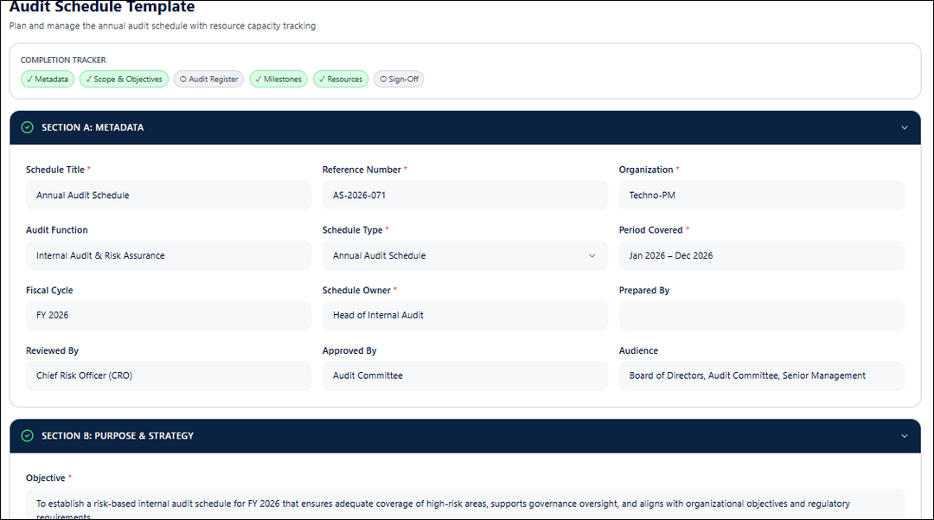
Task: Click the Period Covered field
Action: point(761,255)
